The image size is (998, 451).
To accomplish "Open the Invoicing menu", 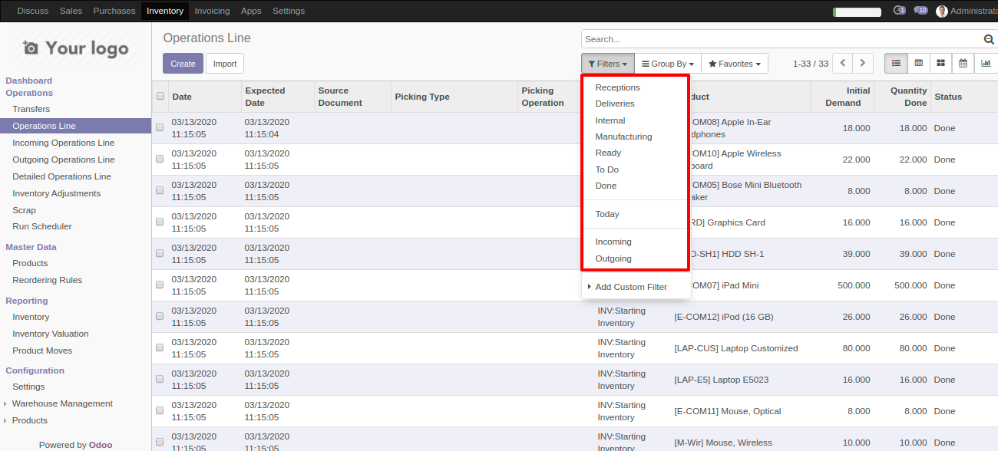I will coord(212,11).
